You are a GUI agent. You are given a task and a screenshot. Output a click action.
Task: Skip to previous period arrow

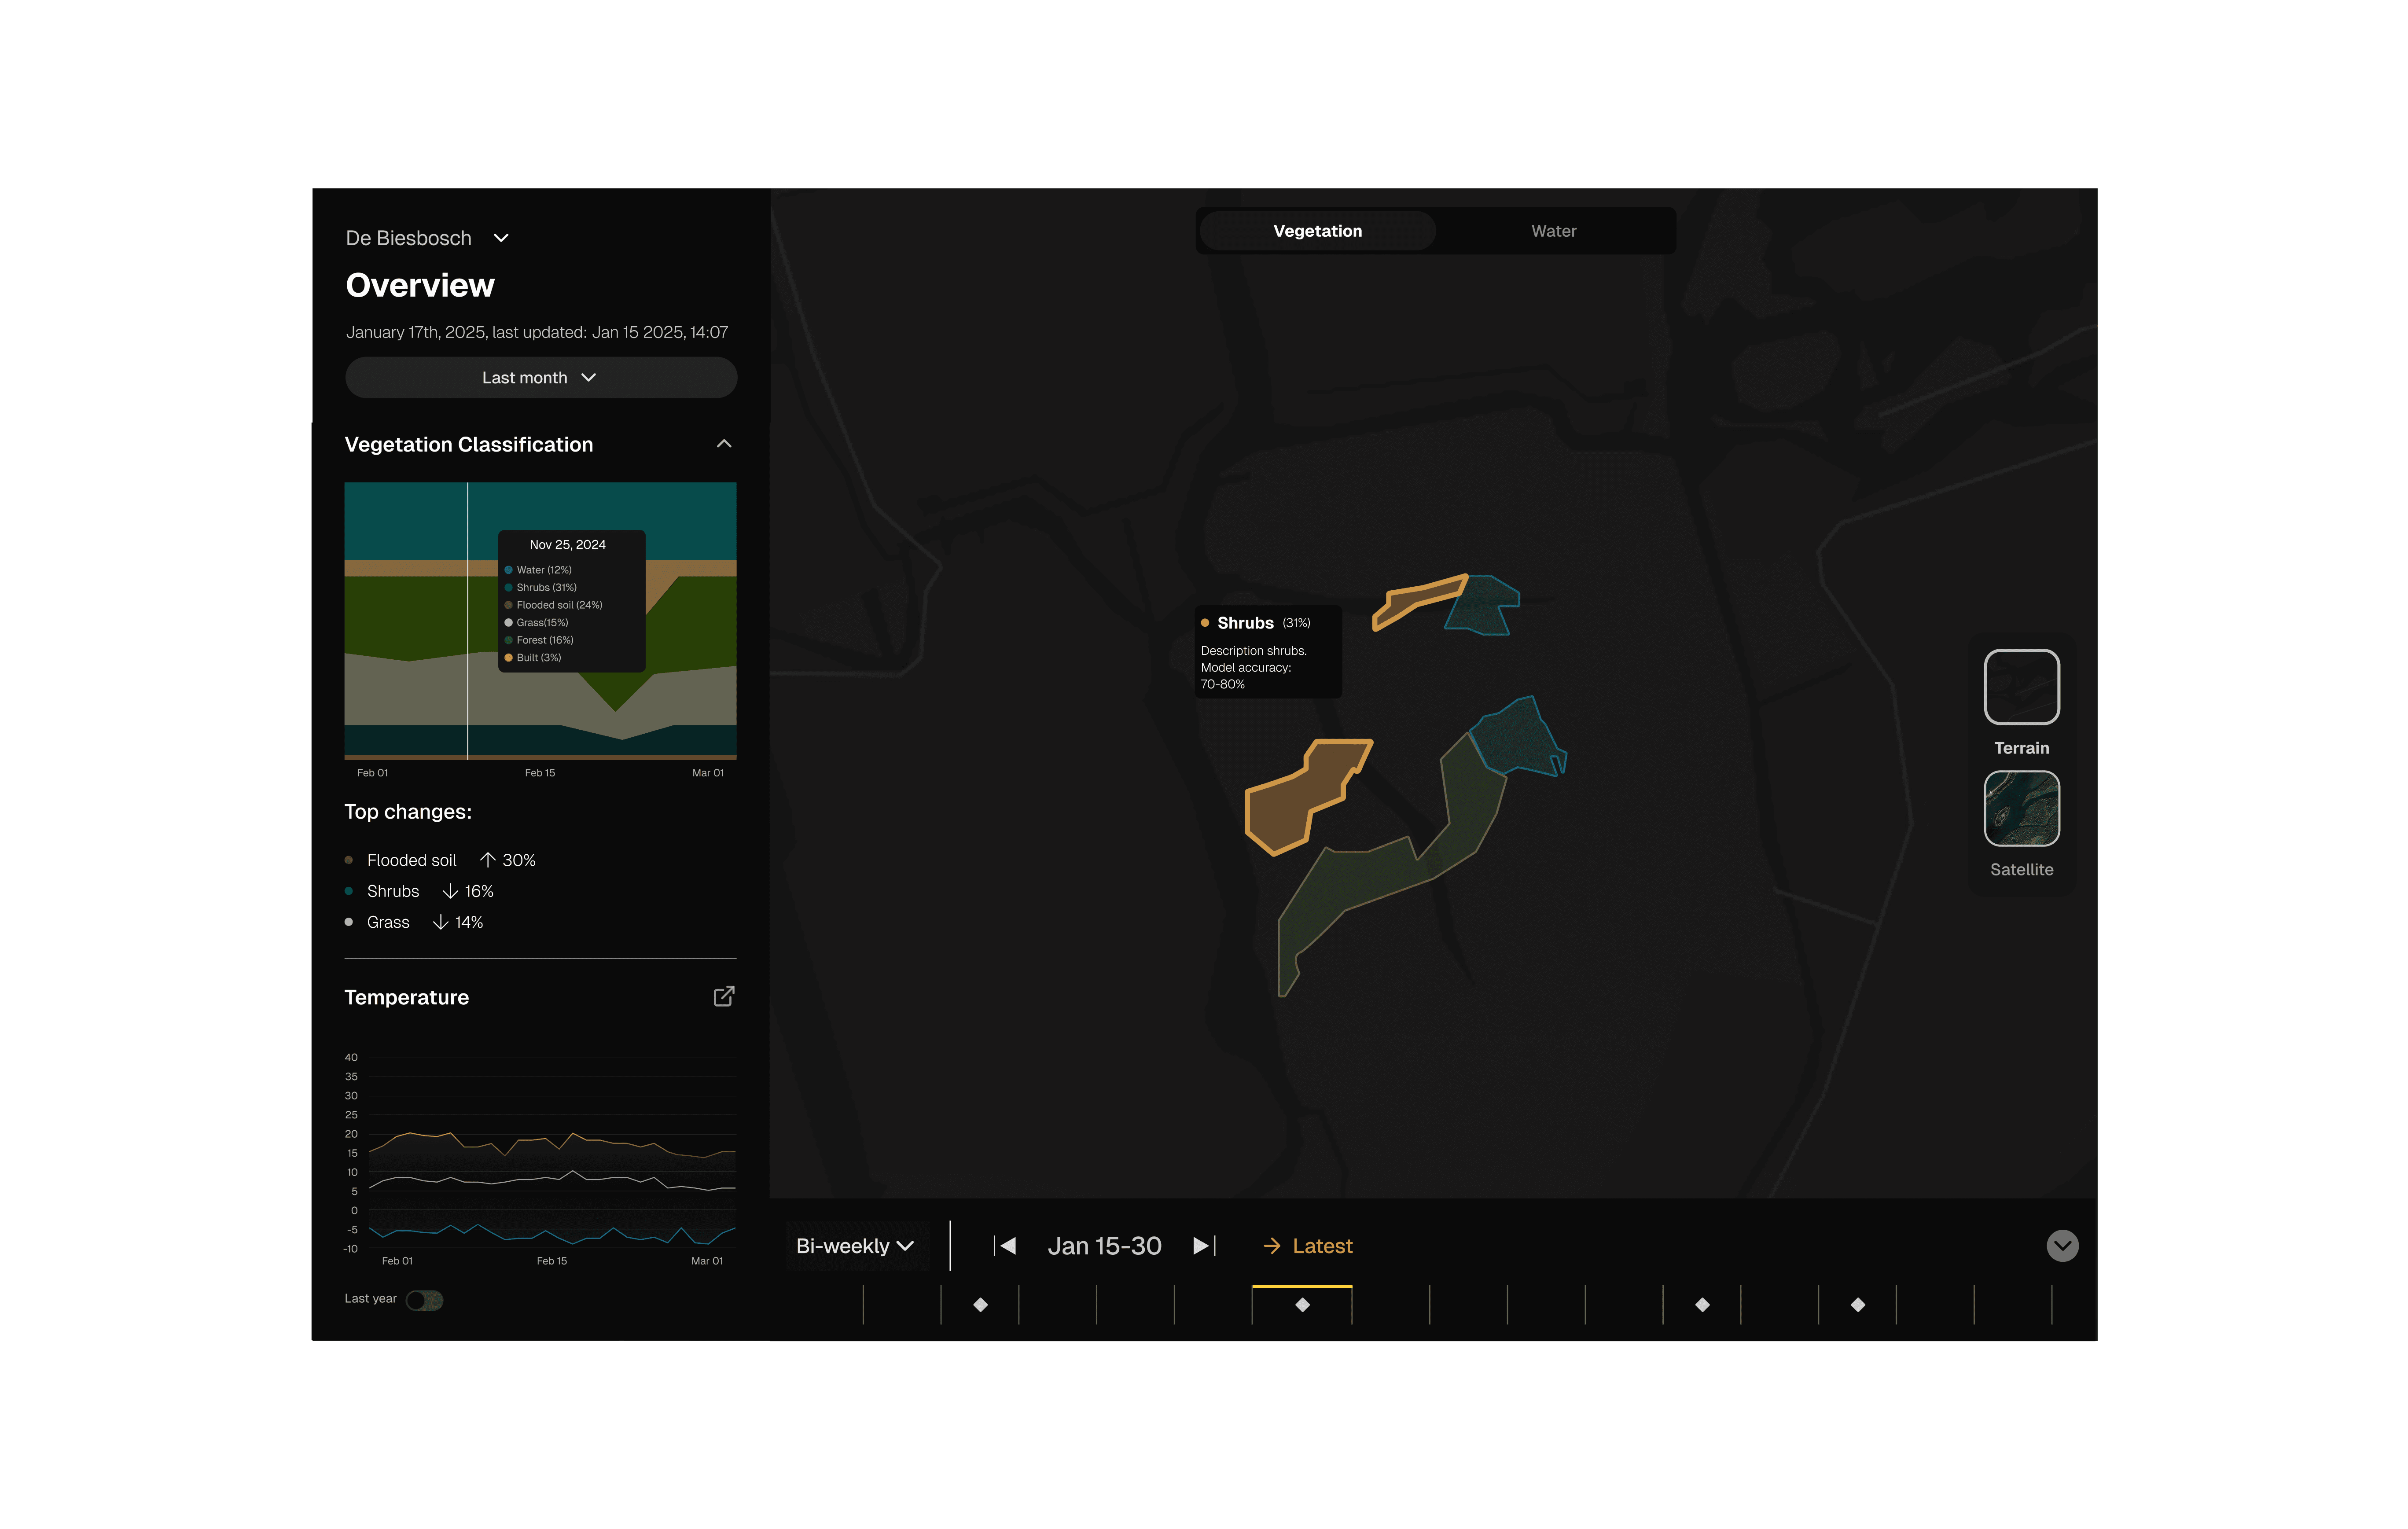point(1005,1246)
